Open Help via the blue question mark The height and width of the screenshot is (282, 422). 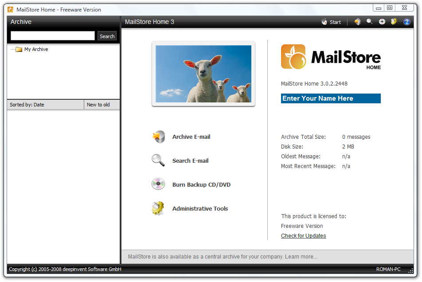click(x=406, y=22)
